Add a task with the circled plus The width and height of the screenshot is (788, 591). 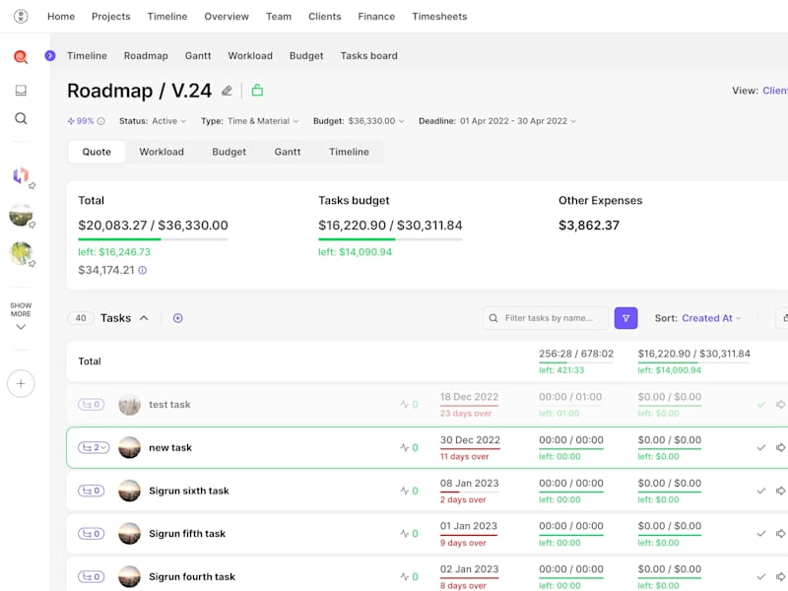(178, 318)
